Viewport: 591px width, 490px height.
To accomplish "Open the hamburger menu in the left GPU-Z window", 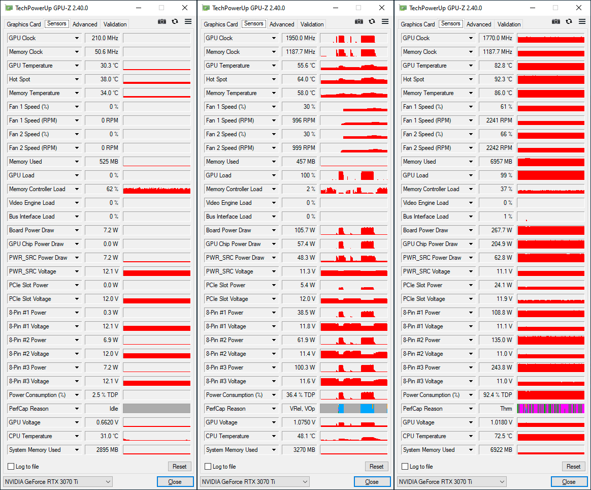I will click(188, 21).
